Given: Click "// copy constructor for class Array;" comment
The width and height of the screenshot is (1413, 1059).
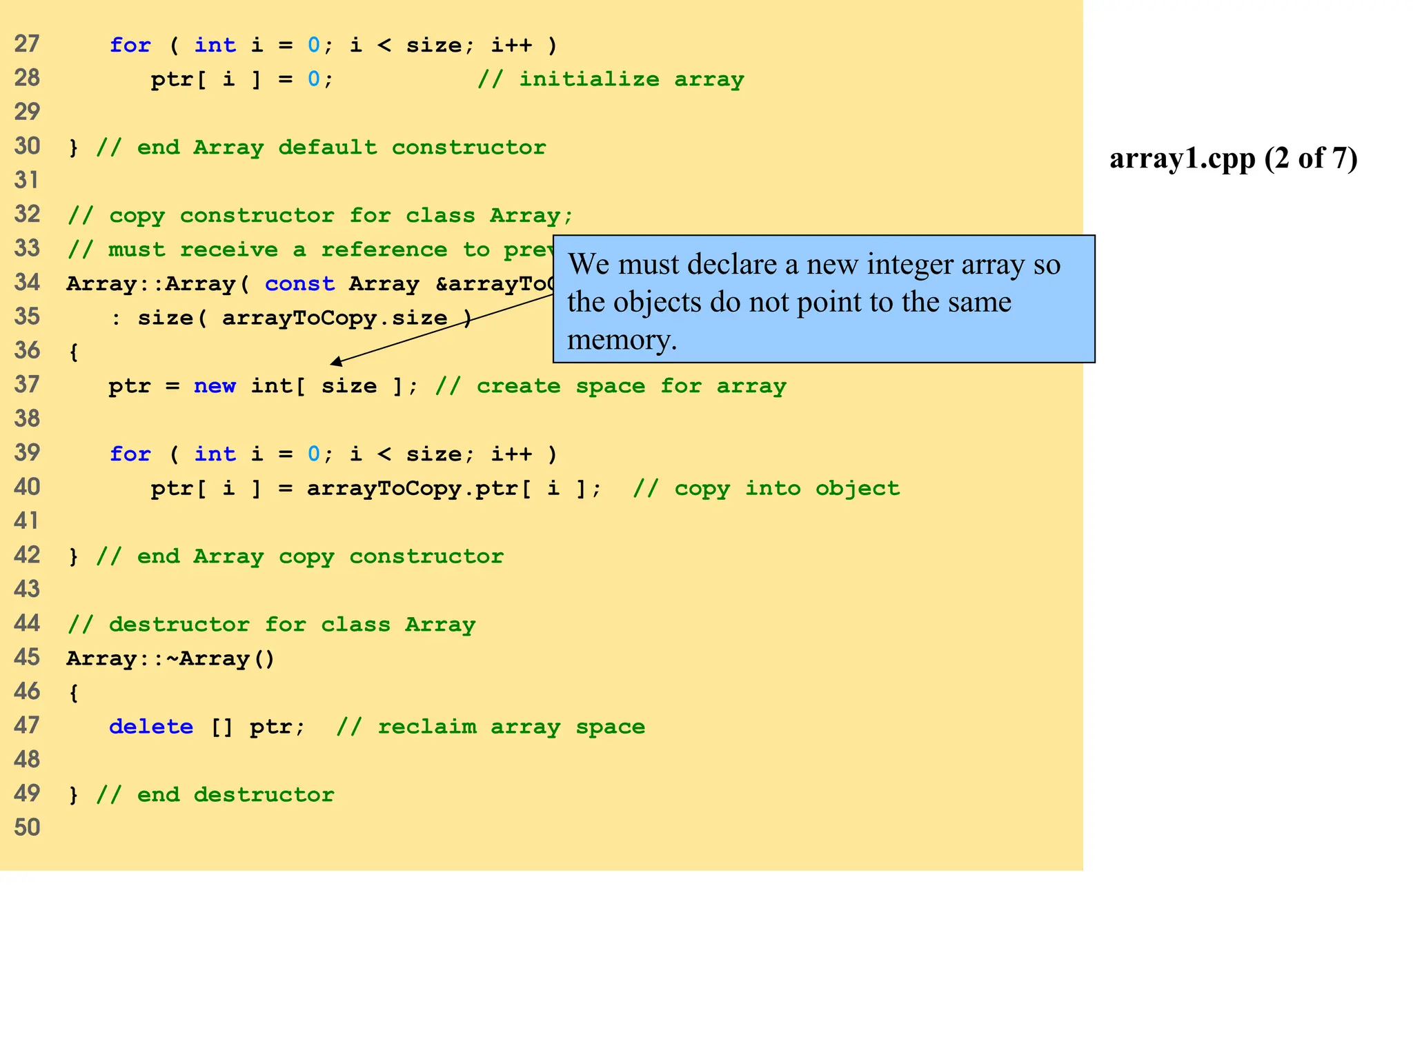Looking at the screenshot, I should click(320, 216).
